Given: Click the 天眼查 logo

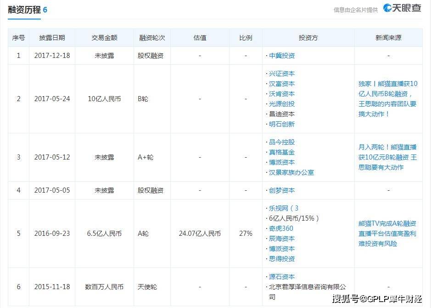Looking at the screenshot, I should coord(402,8).
